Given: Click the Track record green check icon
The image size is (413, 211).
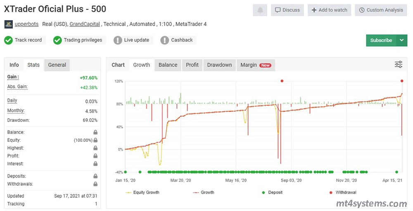Looking at the screenshot, I should [x=8, y=40].
